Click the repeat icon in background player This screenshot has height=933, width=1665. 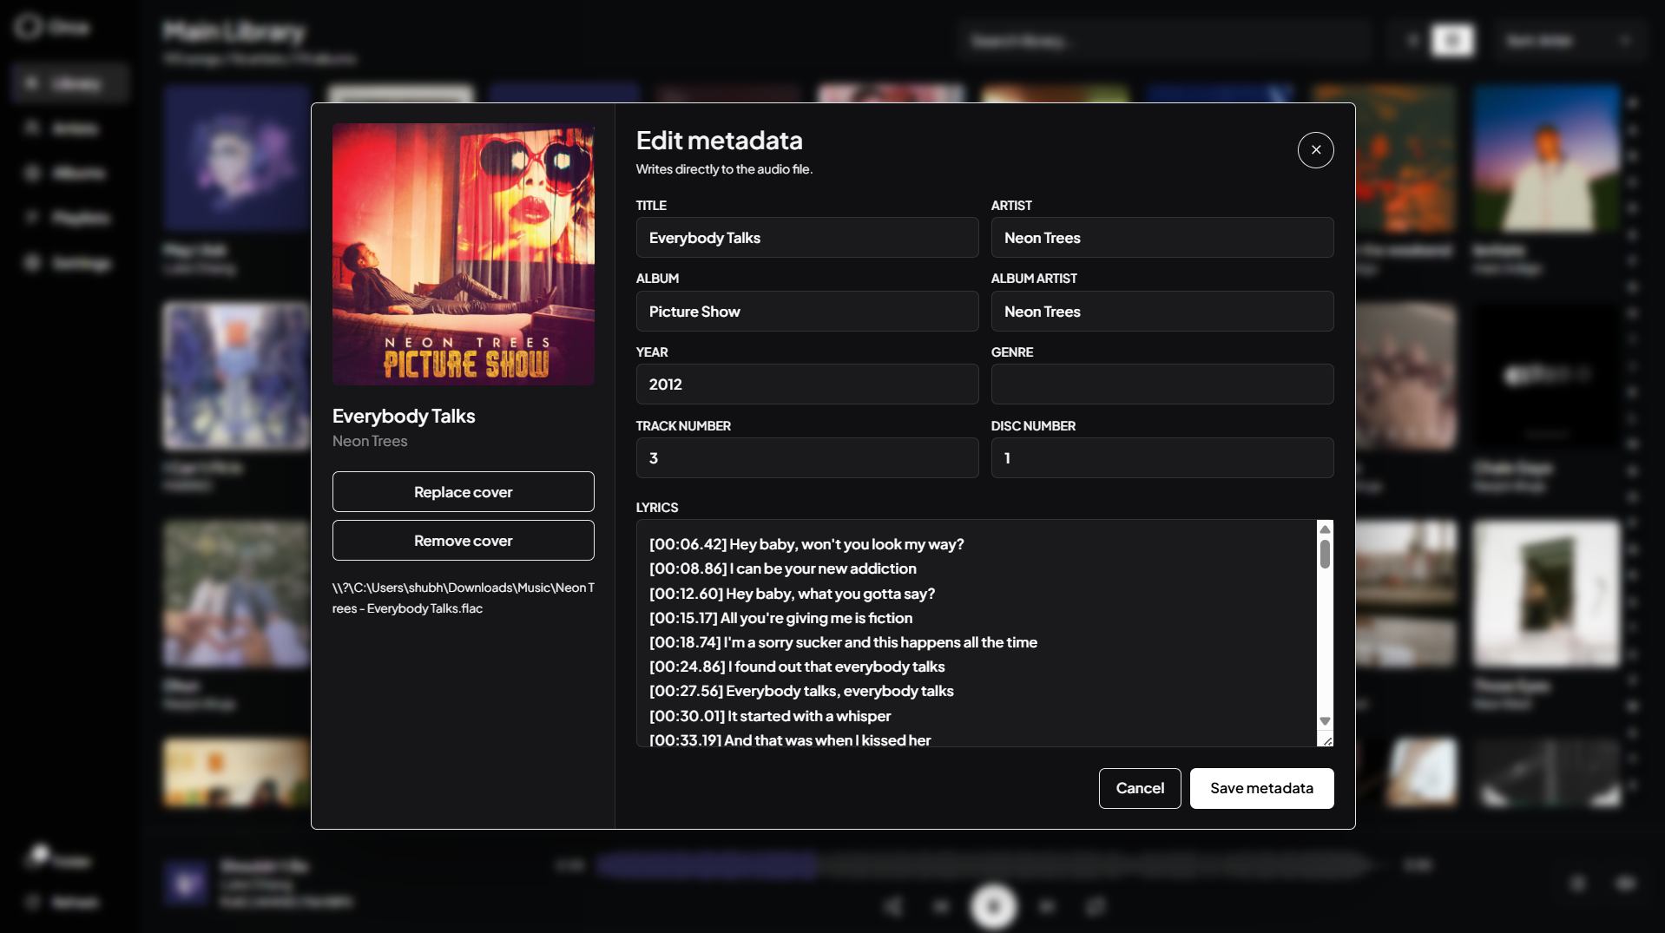coord(1096,907)
